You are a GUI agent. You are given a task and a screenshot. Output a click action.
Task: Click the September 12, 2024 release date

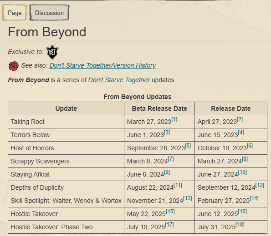pos(226,187)
